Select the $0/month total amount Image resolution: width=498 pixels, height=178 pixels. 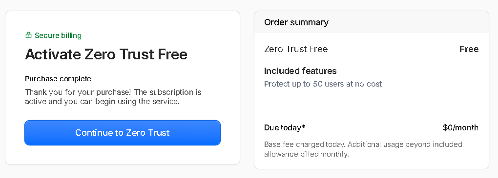460,128
